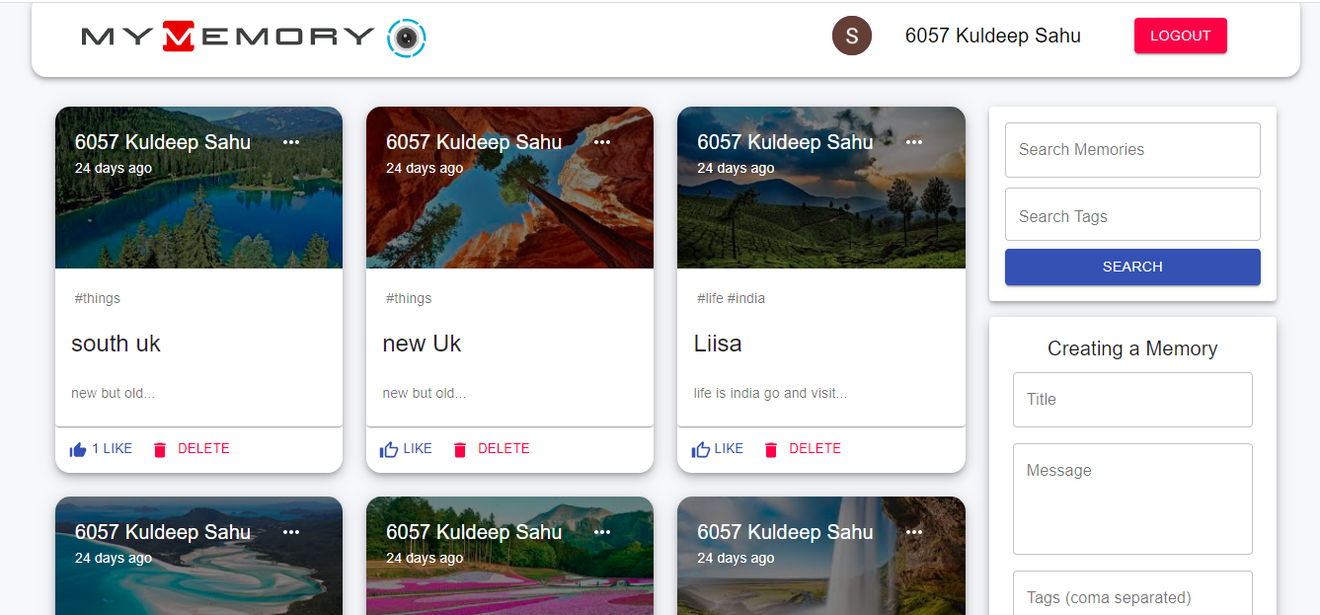Click the MyMemory logo text
Screen dimensions: 1320x615
(228, 37)
